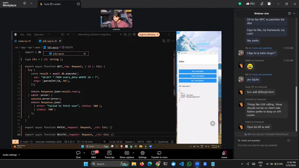Open the Transcript panel
The width and height of the screenshot is (299, 168).
pyautogui.click(x=109, y=154)
